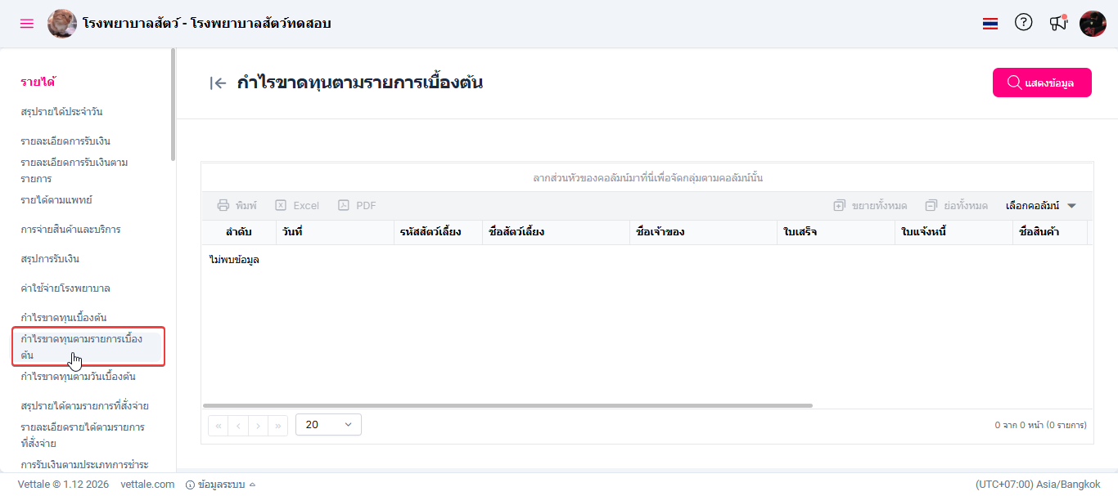Sort by วันที่ column header
This screenshot has width=1118, height=496.
coord(335,232)
